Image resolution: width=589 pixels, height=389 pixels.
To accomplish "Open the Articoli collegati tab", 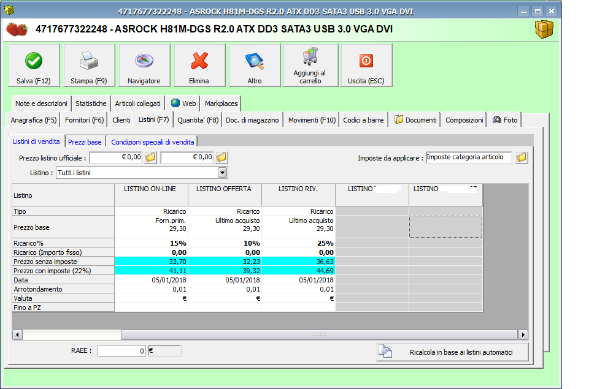I will [x=138, y=104].
